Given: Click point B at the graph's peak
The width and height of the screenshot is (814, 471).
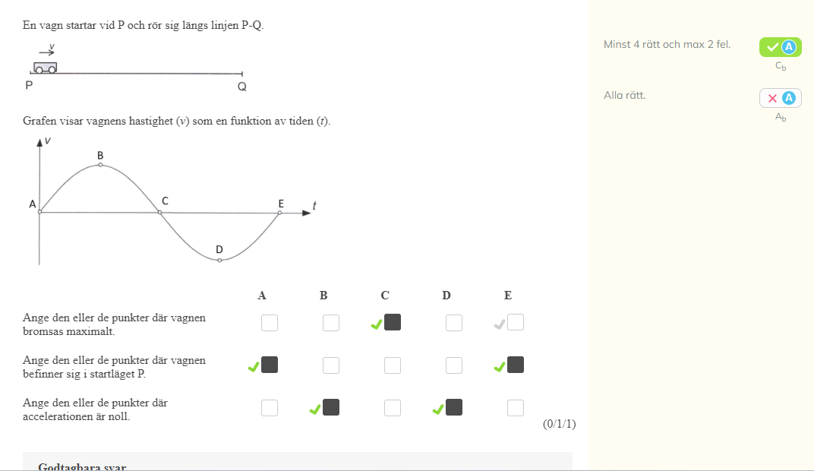Looking at the screenshot, I should [100, 164].
